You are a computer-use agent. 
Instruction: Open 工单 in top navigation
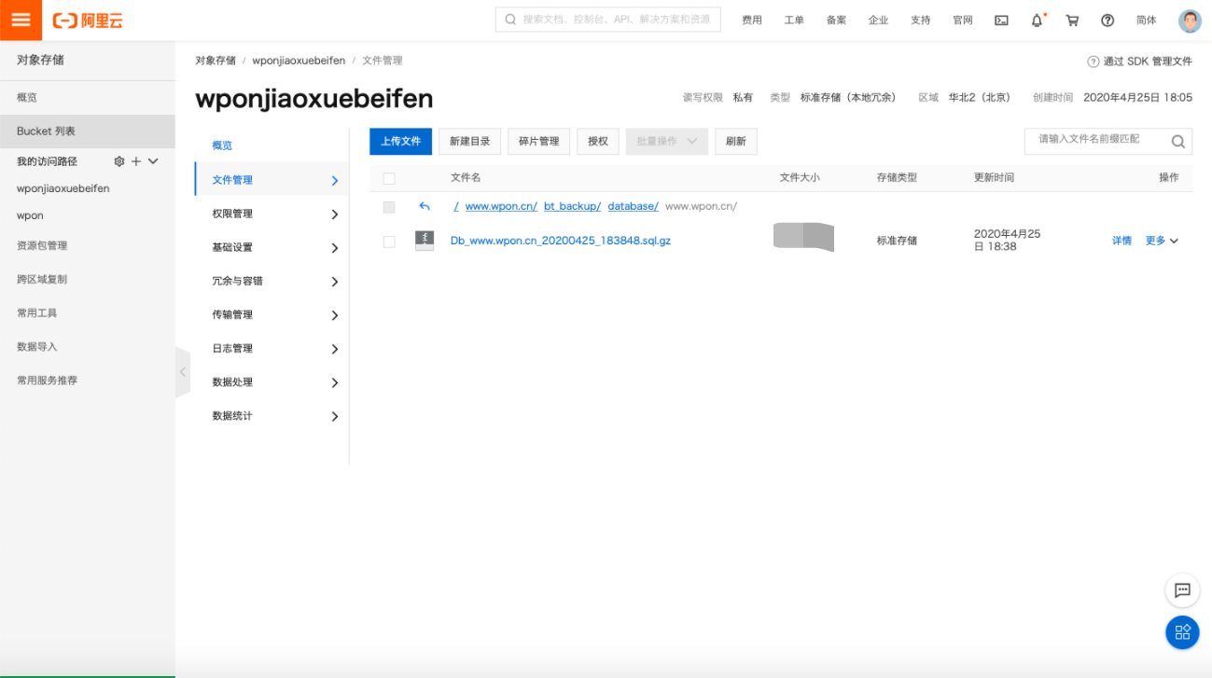[794, 21]
